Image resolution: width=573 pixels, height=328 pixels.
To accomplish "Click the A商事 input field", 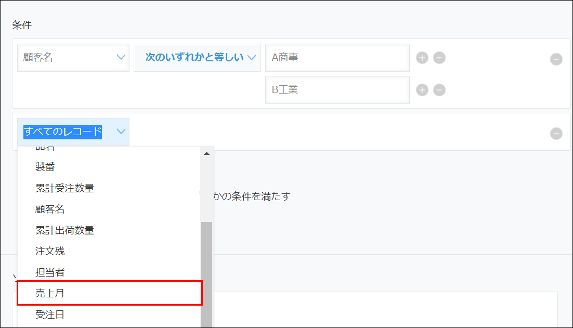I will coord(337,58).
